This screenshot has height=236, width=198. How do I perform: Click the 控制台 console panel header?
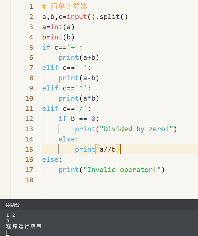coord(13,205)
